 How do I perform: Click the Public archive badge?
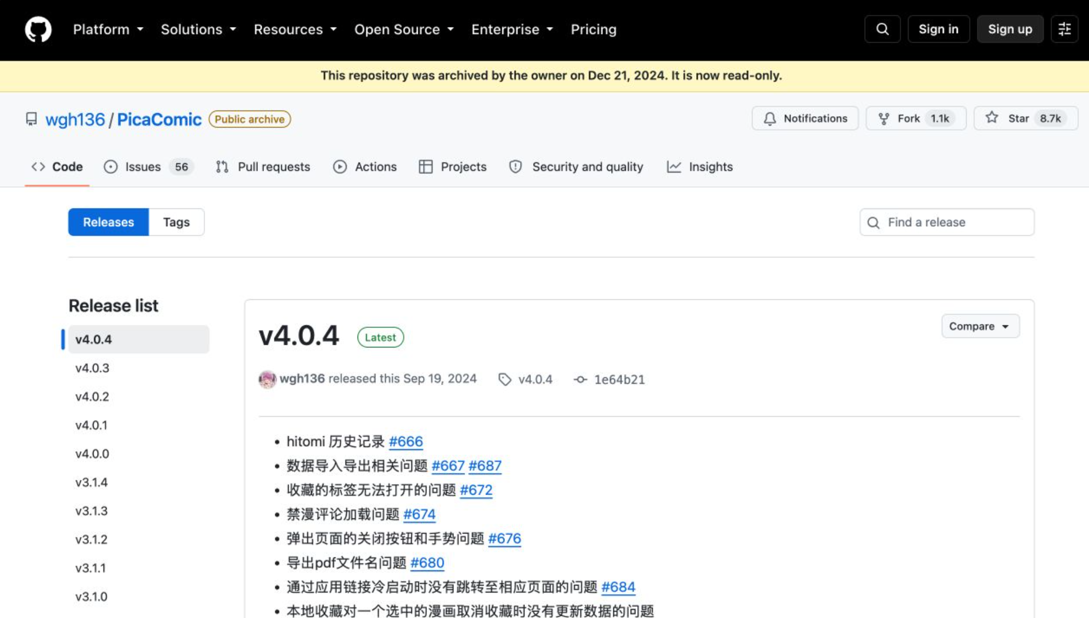[250, 119]
